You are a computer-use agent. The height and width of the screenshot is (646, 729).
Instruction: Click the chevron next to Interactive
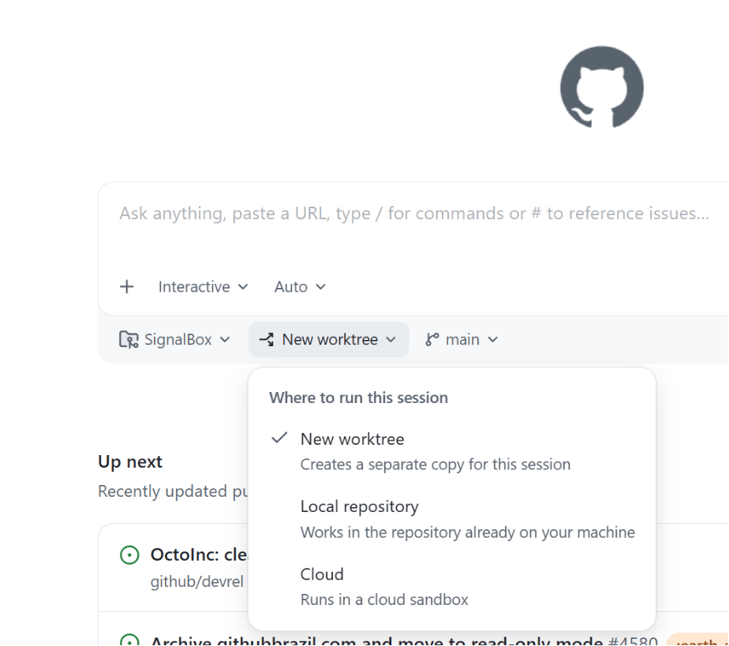[243, 287]
